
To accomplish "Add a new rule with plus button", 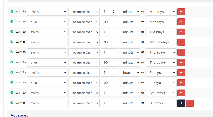I will tap(181, 103).
